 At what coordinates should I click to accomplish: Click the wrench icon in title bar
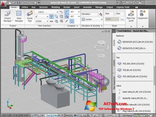pos(127,3)
